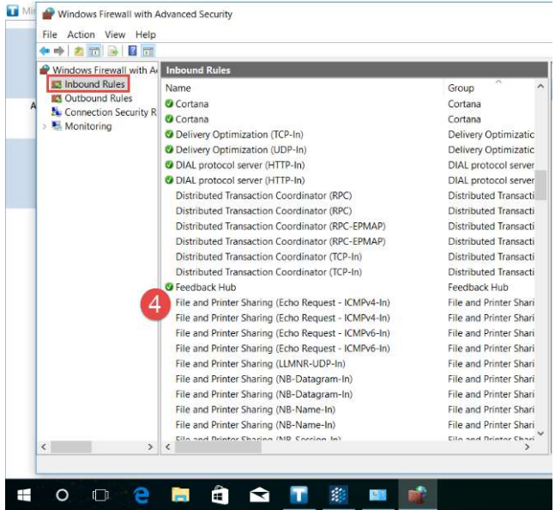Open Microsoft Store from the taskbar
Viewport: 555px width, 510px height.
pyautogui.click(x=220, y=495)
